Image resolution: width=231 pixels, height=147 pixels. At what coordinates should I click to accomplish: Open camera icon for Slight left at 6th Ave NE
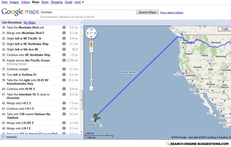pos(64,49)
